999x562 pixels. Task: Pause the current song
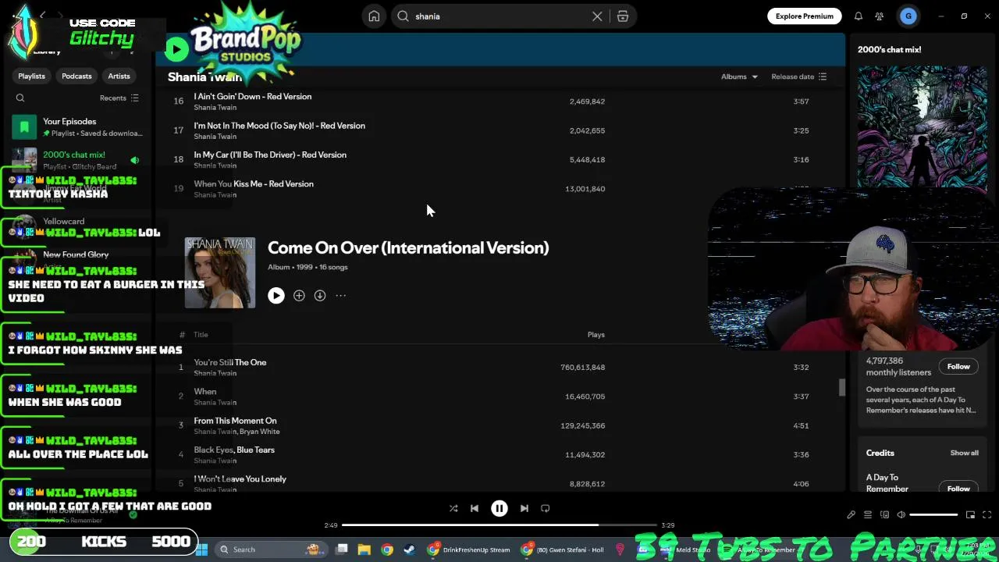tap(499, 508)
